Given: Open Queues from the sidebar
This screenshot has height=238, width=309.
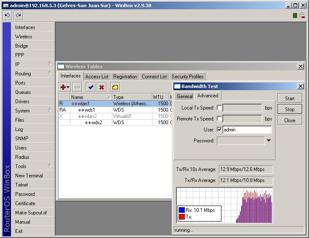Looking at the screenshot, I should 33,92.
